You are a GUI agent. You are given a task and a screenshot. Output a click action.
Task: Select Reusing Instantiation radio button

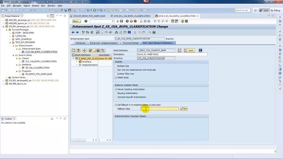tap(116, 93)
